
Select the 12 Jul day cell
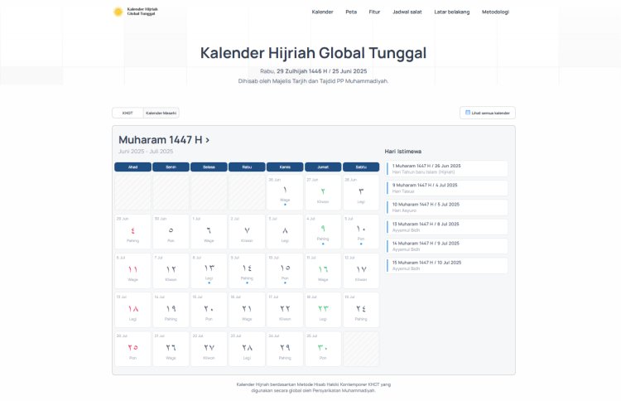pyautogui.click(x=361, y=271)
